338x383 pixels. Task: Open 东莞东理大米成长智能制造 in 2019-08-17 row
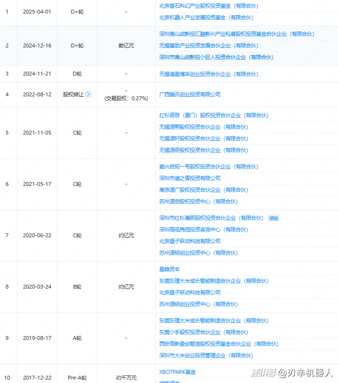tap(214, 320)
